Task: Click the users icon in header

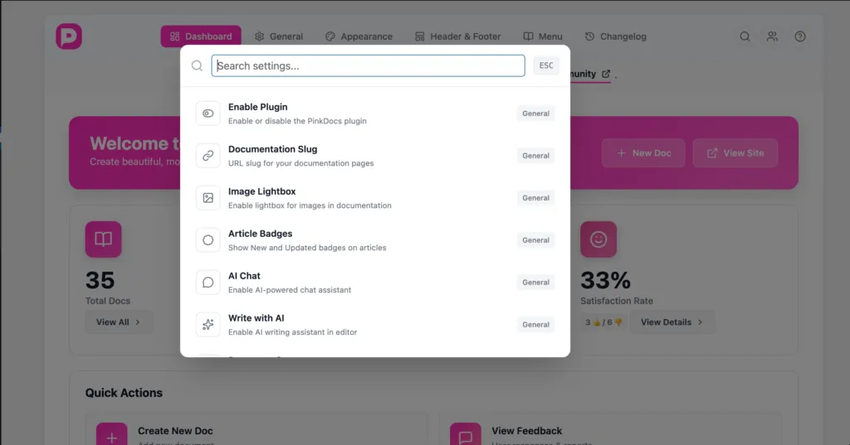Action: pyautogui.click(x=773, y=36)
